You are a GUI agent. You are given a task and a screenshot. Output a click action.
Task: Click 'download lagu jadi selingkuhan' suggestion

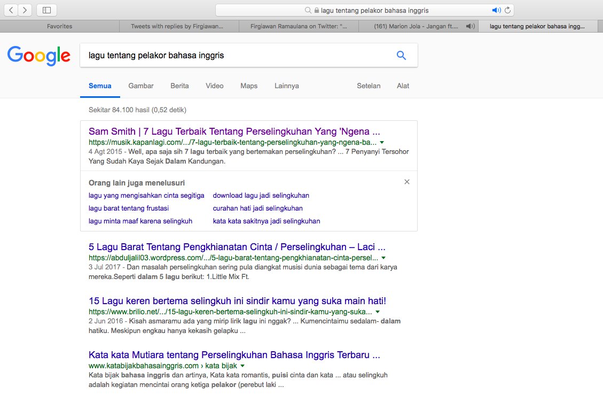pyautogui.click(x=261, y=196)
